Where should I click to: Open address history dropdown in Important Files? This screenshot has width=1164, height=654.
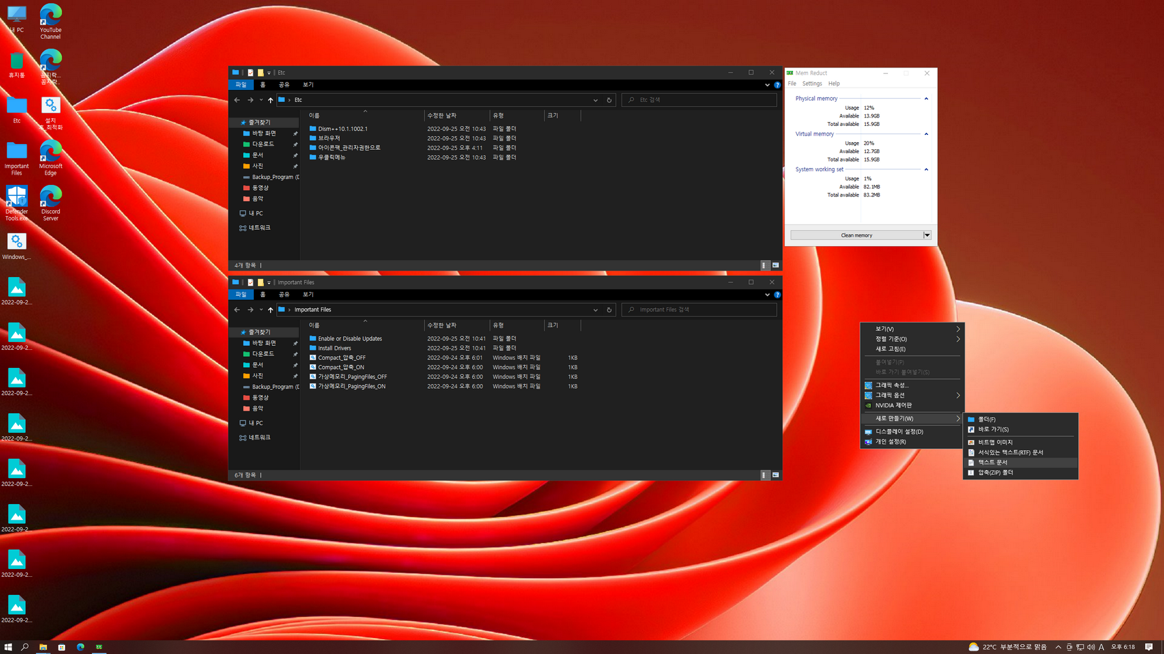(596, 309)
